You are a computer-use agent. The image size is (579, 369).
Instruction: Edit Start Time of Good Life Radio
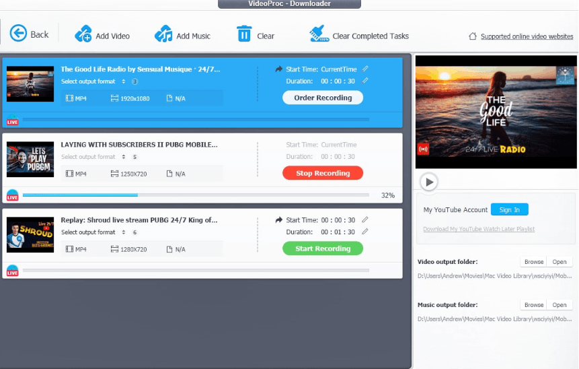pyautogui.click(x=365, y=69)
